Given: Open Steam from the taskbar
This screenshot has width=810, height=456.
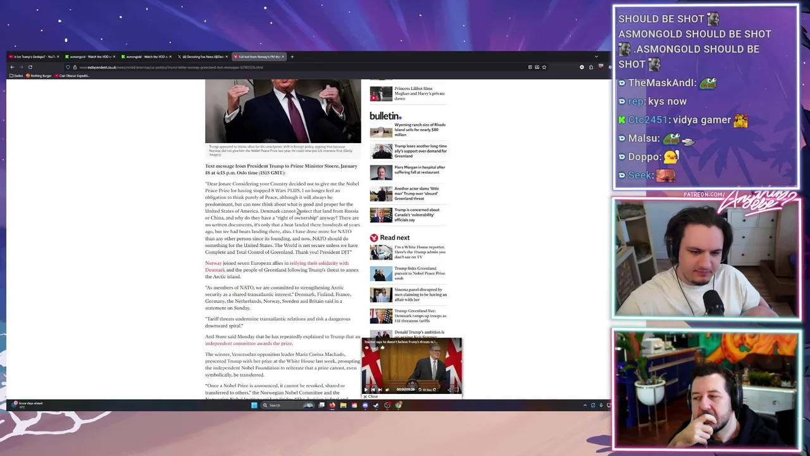Looking at the screenshot, I should coord(376,405).
